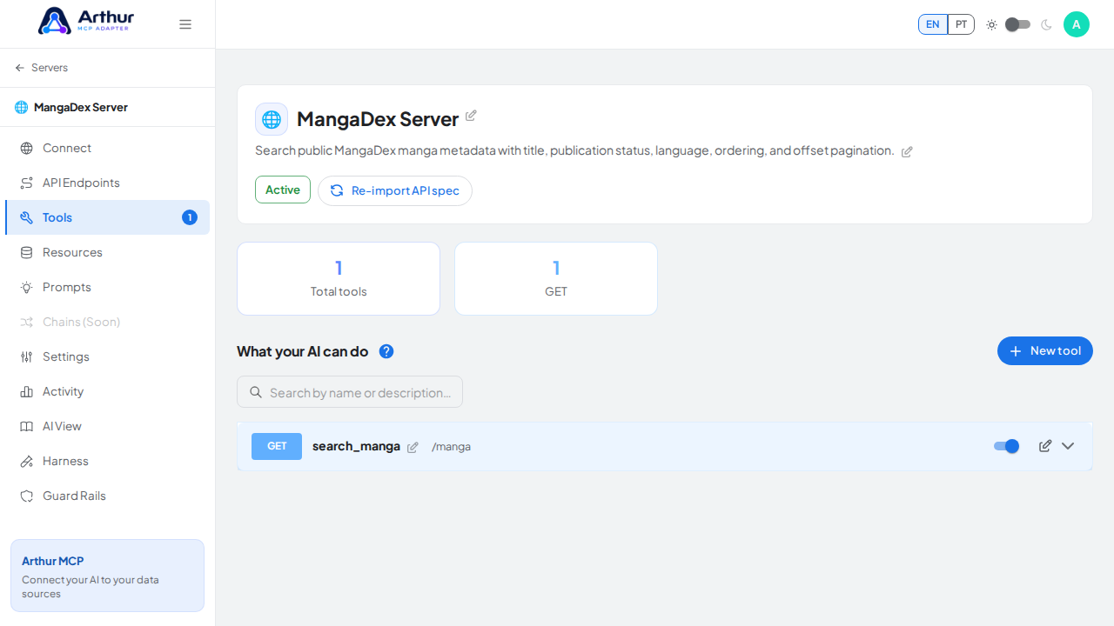1114x626 pixels.
Task: Edit the server description text
Action: click(x=907, y=151)
